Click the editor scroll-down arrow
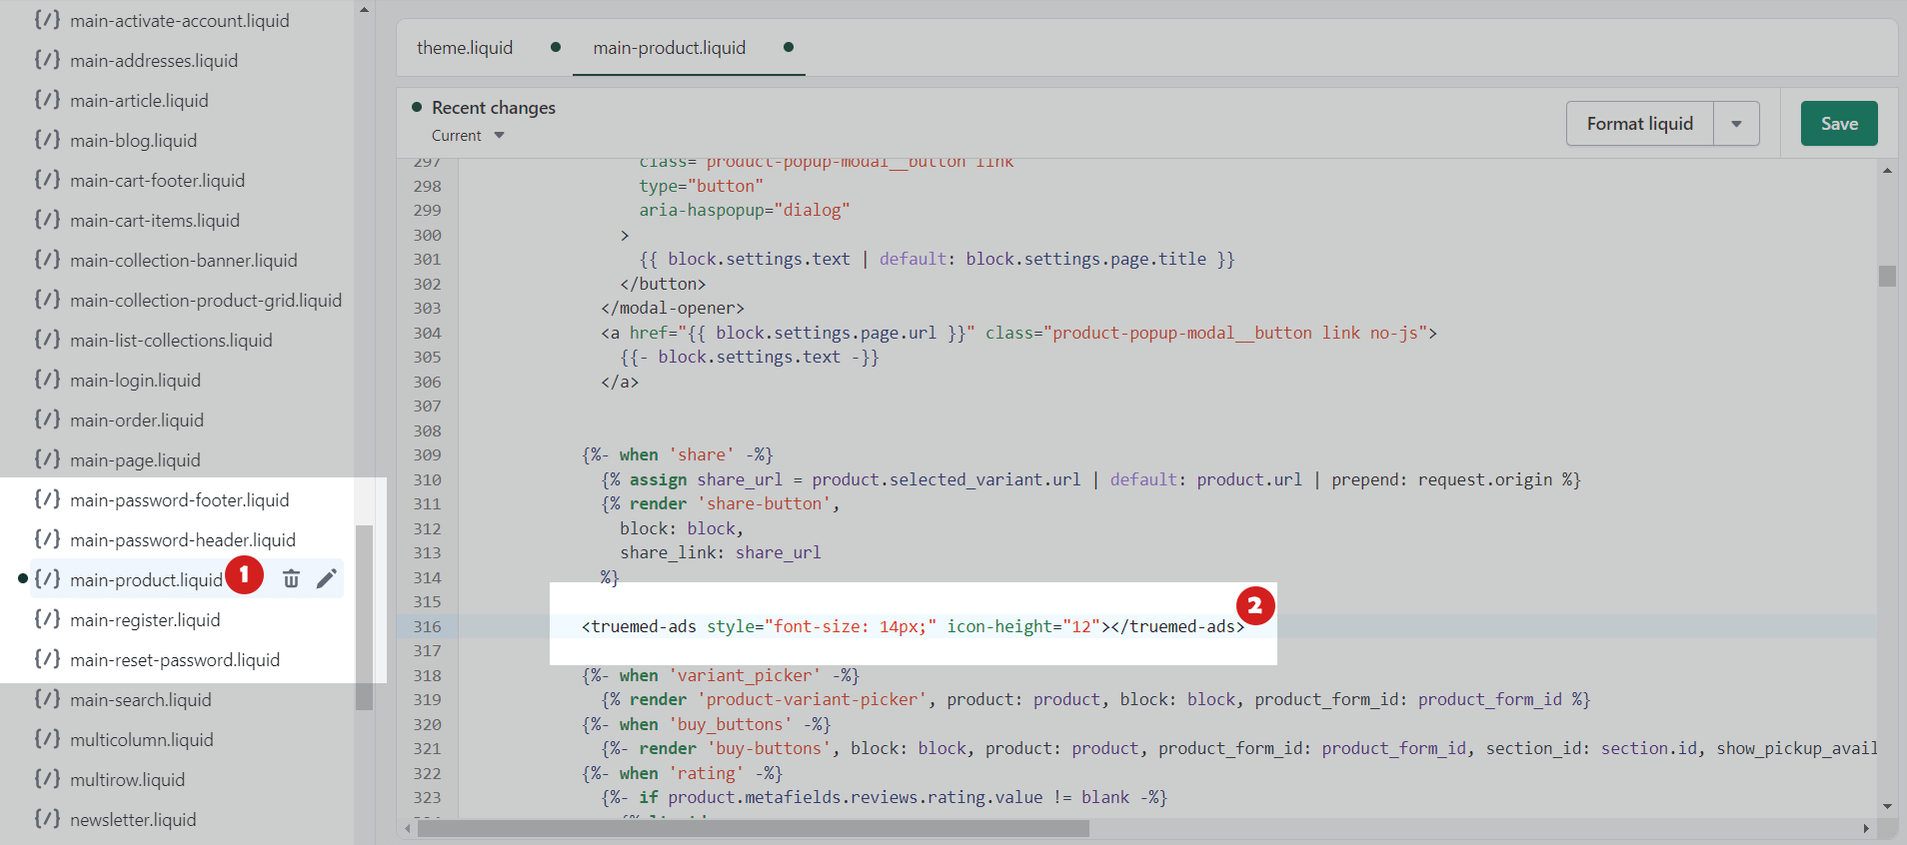Screen dimensions: 1907x845 pos(1887,806)
